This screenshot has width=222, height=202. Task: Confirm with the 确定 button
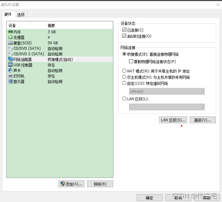149,198
